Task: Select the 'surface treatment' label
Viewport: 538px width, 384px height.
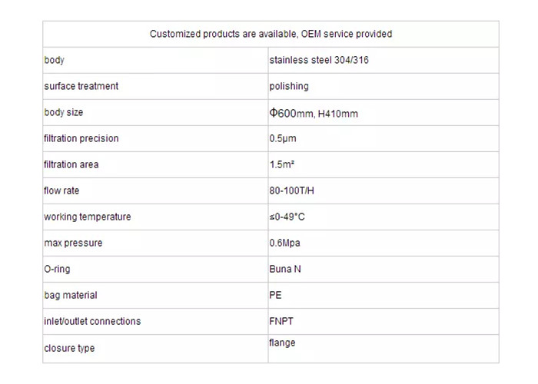Action: tap(81, 86)
